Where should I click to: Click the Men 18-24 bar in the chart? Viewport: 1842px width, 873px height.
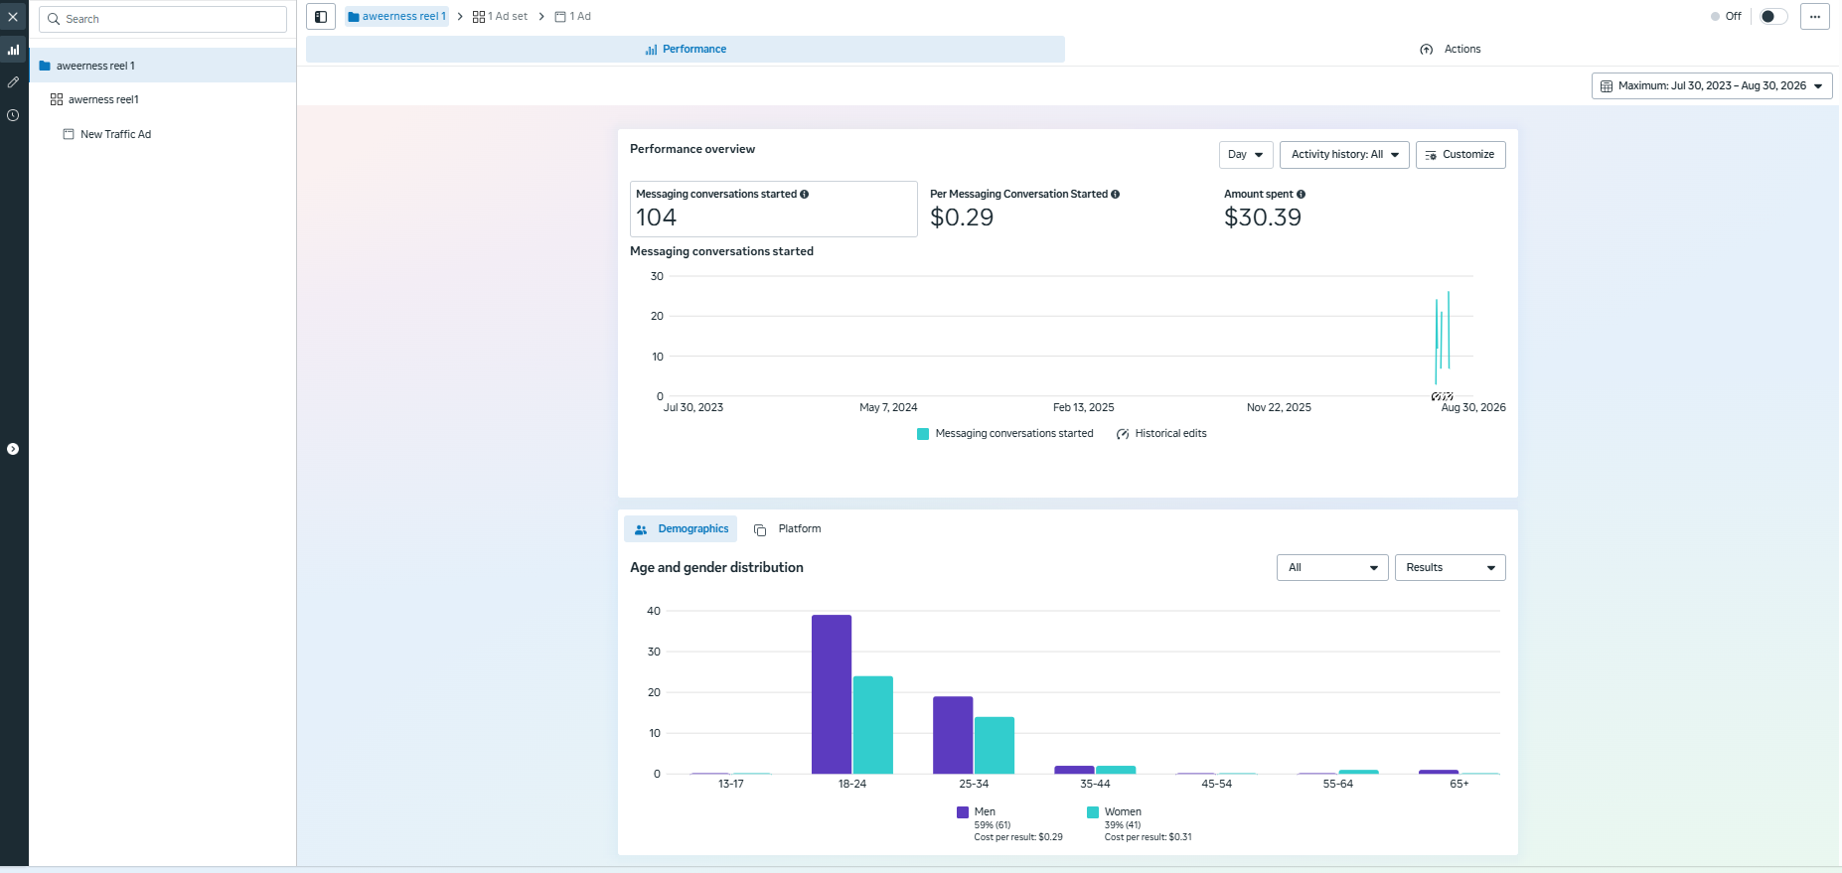coord(832,694)
